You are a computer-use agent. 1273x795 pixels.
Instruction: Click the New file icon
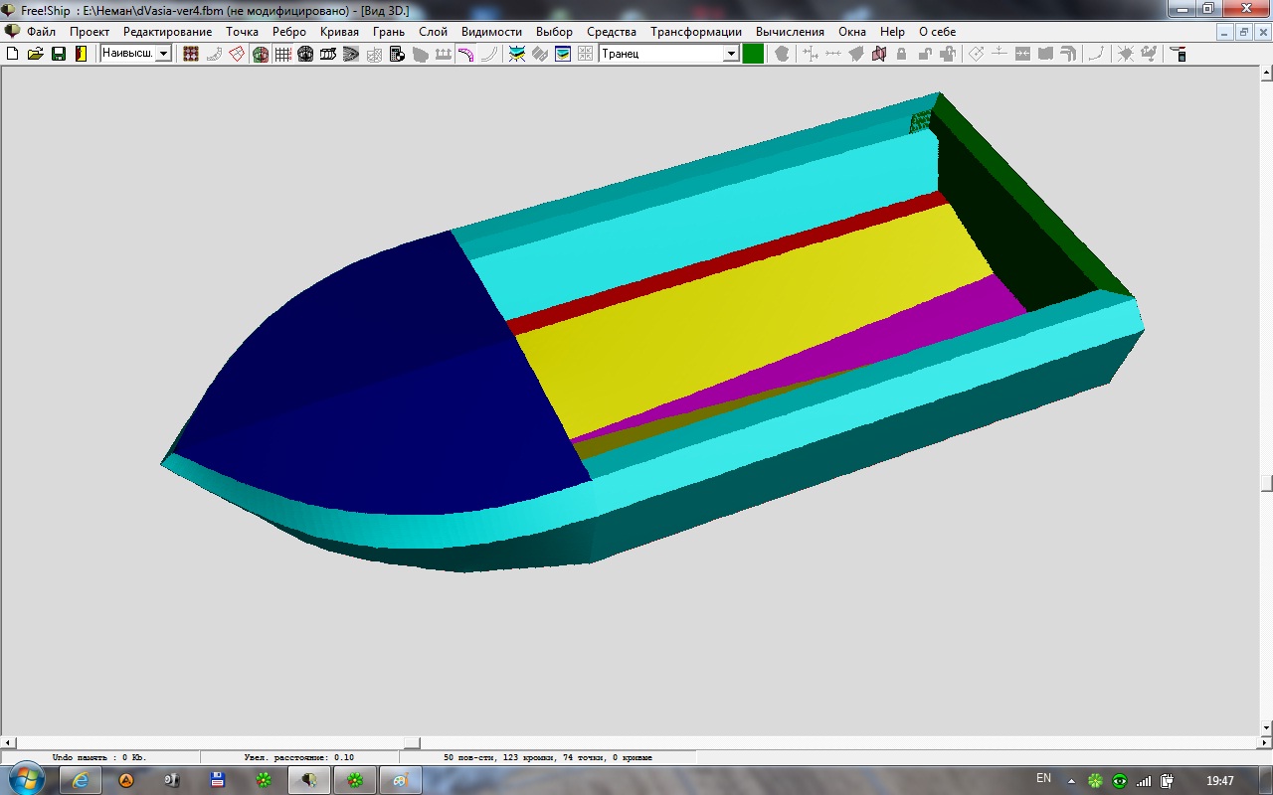click(x=13, y=54)
